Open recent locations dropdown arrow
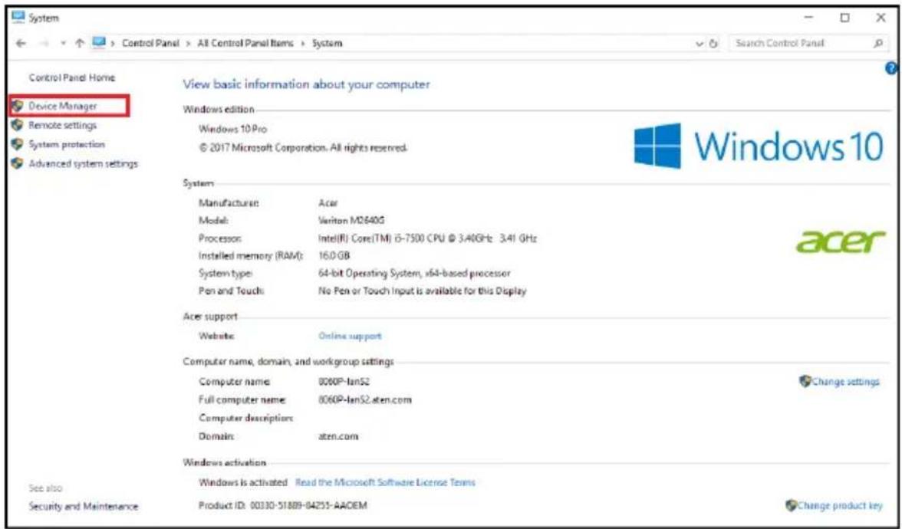902x529 pixels. coord(61,44)
